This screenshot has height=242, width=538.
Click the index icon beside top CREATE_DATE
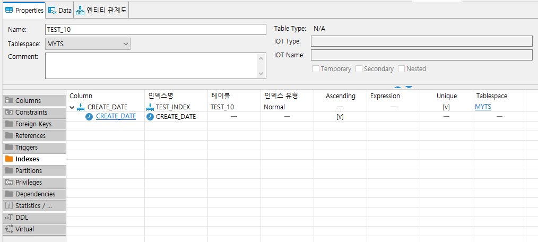[x=81, y=107]
